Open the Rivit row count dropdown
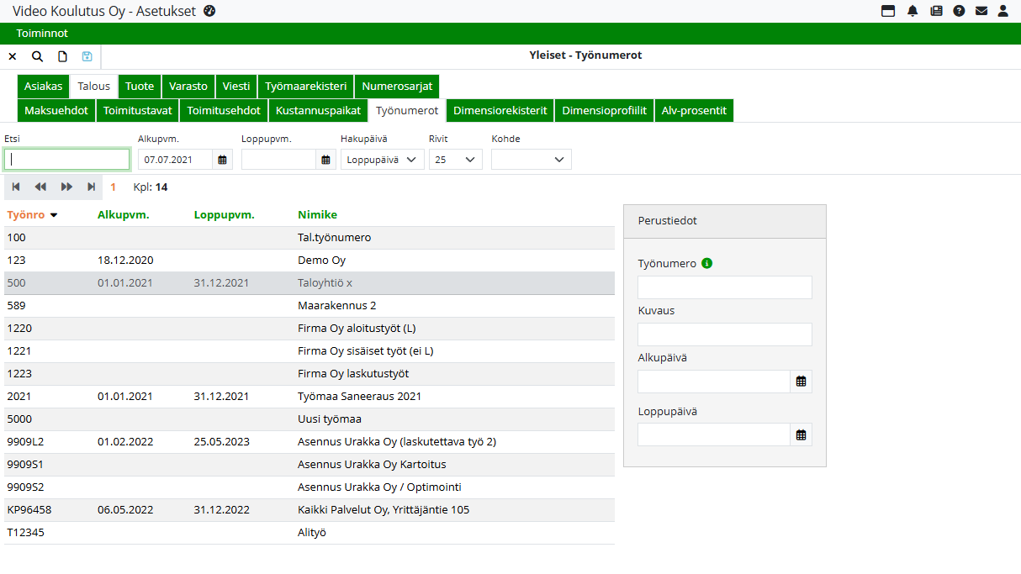The width and height of the screenshot is (1021, 574). click(455, 160)
